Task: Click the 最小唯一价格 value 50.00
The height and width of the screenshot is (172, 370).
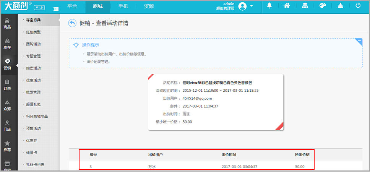Action: tap(187, 122)
